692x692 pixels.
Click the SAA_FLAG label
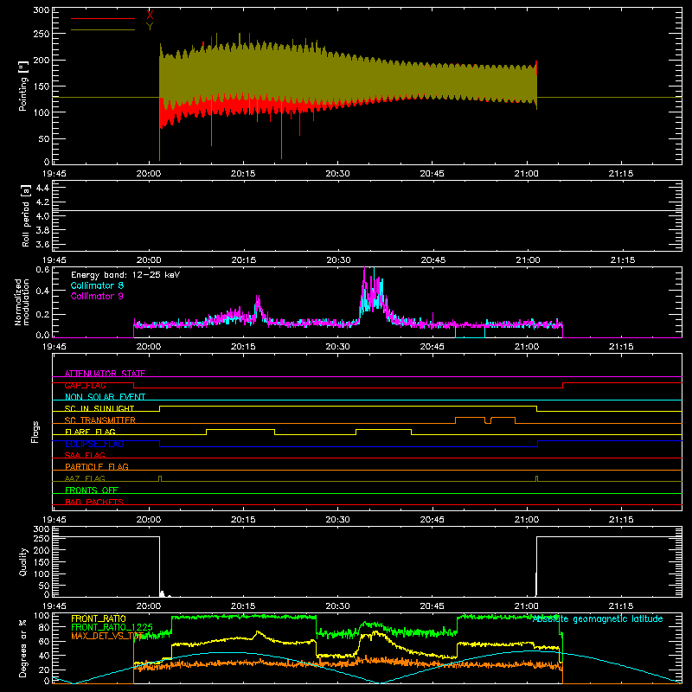click(x=85, y=455)
